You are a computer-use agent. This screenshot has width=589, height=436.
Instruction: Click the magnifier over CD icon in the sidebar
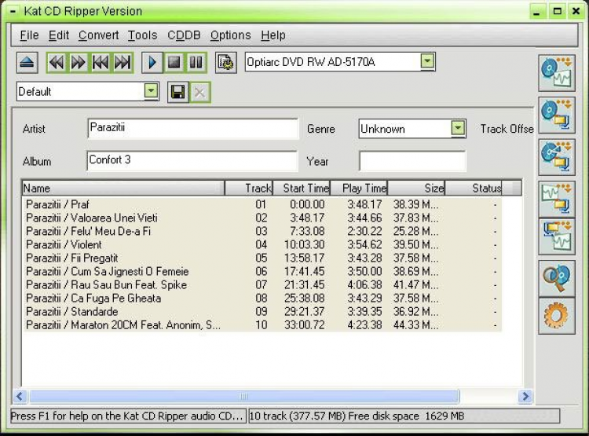[557, 279]
